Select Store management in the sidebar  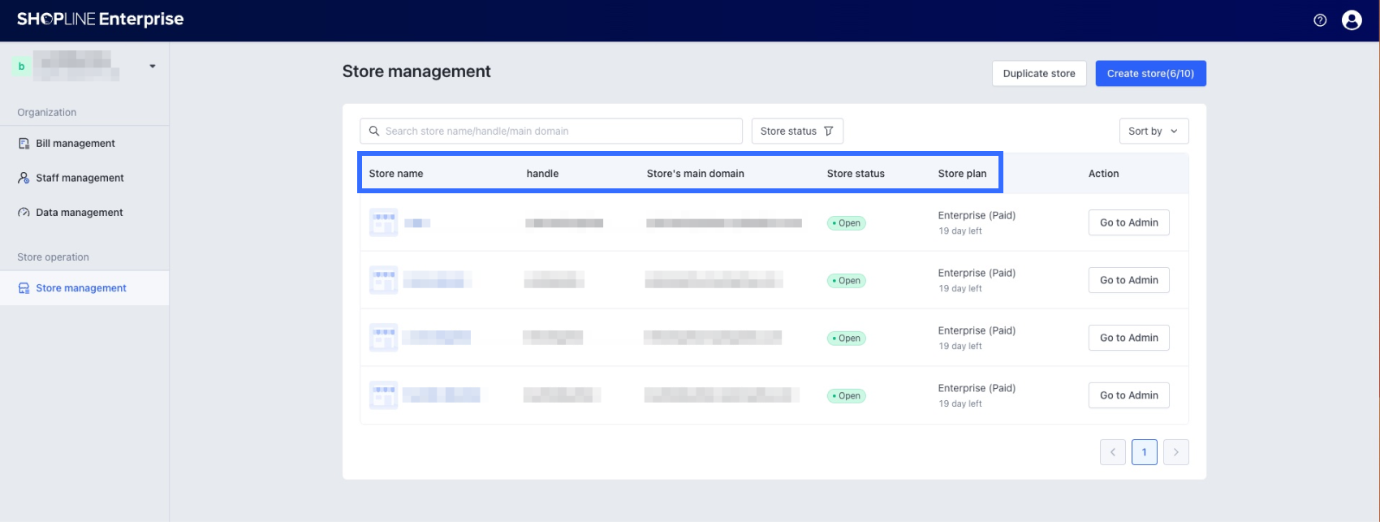pos(84,288)
